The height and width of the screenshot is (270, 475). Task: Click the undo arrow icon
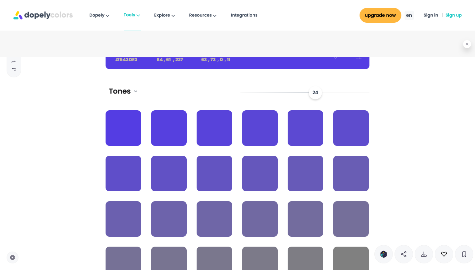pos(14,69)
